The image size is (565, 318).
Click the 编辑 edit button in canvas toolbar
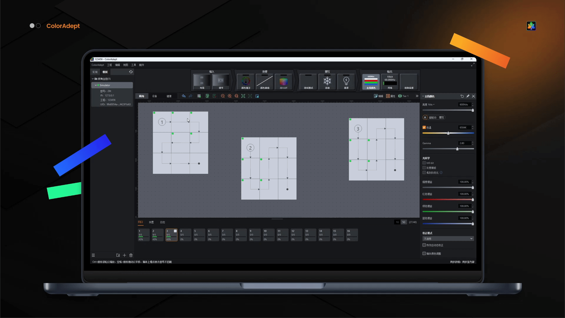click(x=378, y=96)
